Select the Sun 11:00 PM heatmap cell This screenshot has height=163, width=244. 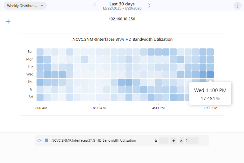[210, 52]
